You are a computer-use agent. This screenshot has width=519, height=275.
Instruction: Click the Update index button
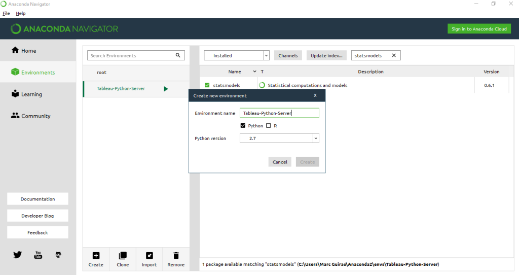click(326, 55)
